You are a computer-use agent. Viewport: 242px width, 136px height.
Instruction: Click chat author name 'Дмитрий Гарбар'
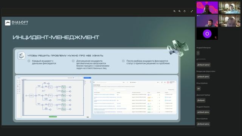click(x=203, y=95)
